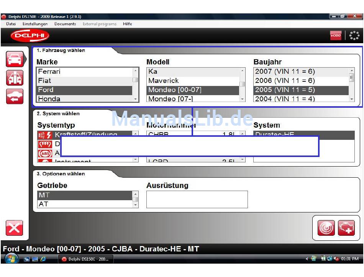
Task: Click the Modell list scrollbar thumb
Action: 242,84
